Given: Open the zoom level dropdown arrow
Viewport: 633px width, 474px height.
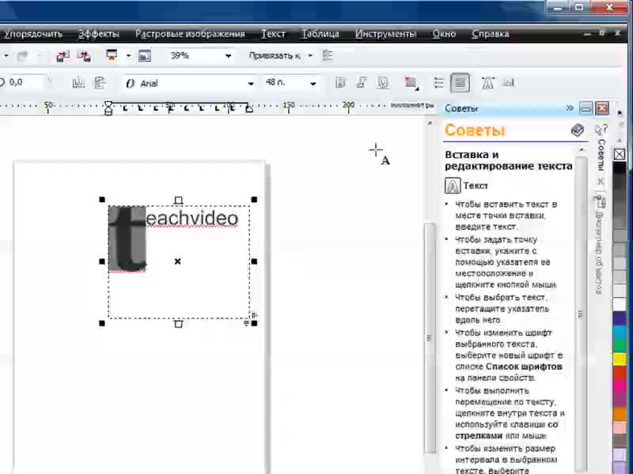Looking at the screenshot, I should 228,56.
